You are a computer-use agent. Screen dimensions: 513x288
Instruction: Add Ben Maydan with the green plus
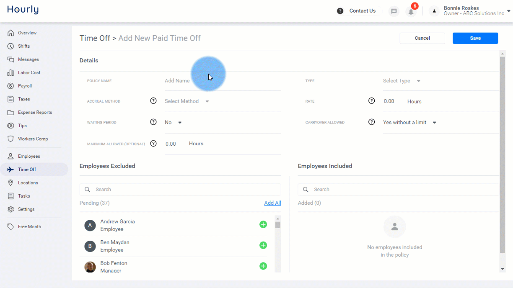[263, 245]
